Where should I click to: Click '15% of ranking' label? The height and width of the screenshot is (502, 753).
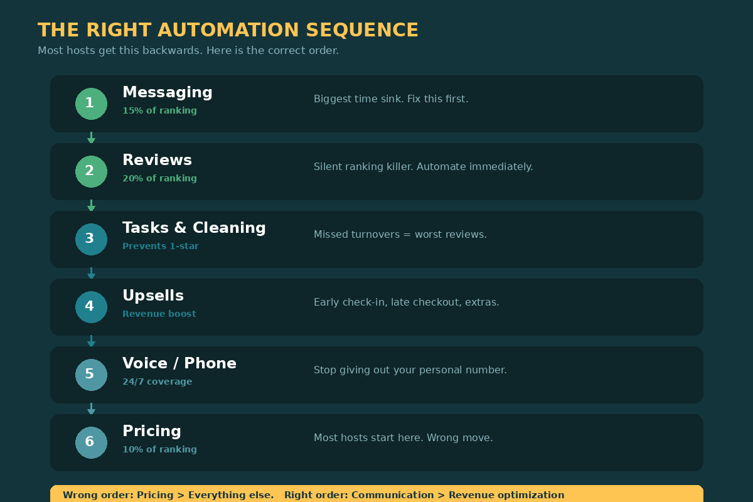tap(159, 110)
